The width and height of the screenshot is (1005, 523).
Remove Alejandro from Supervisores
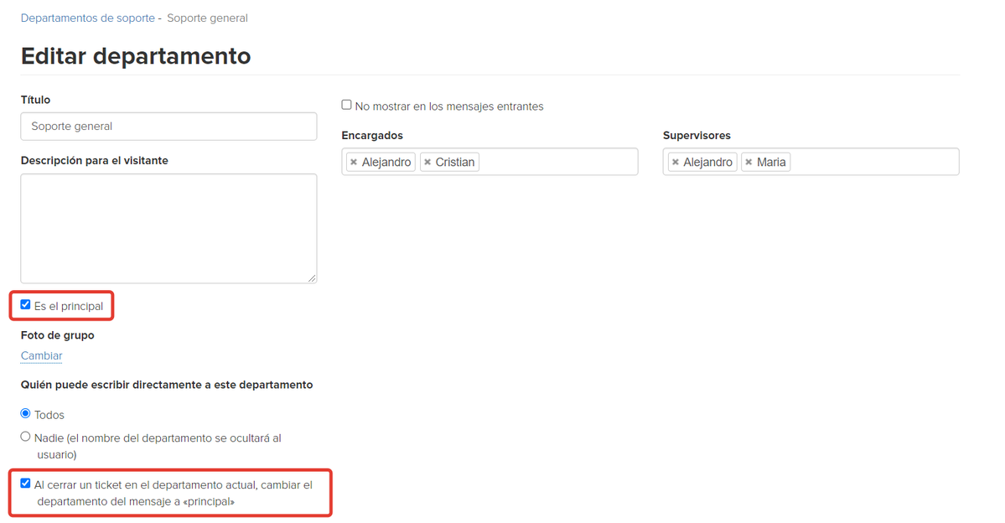[675, 162]
